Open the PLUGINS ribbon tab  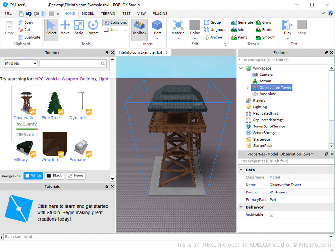160,14
